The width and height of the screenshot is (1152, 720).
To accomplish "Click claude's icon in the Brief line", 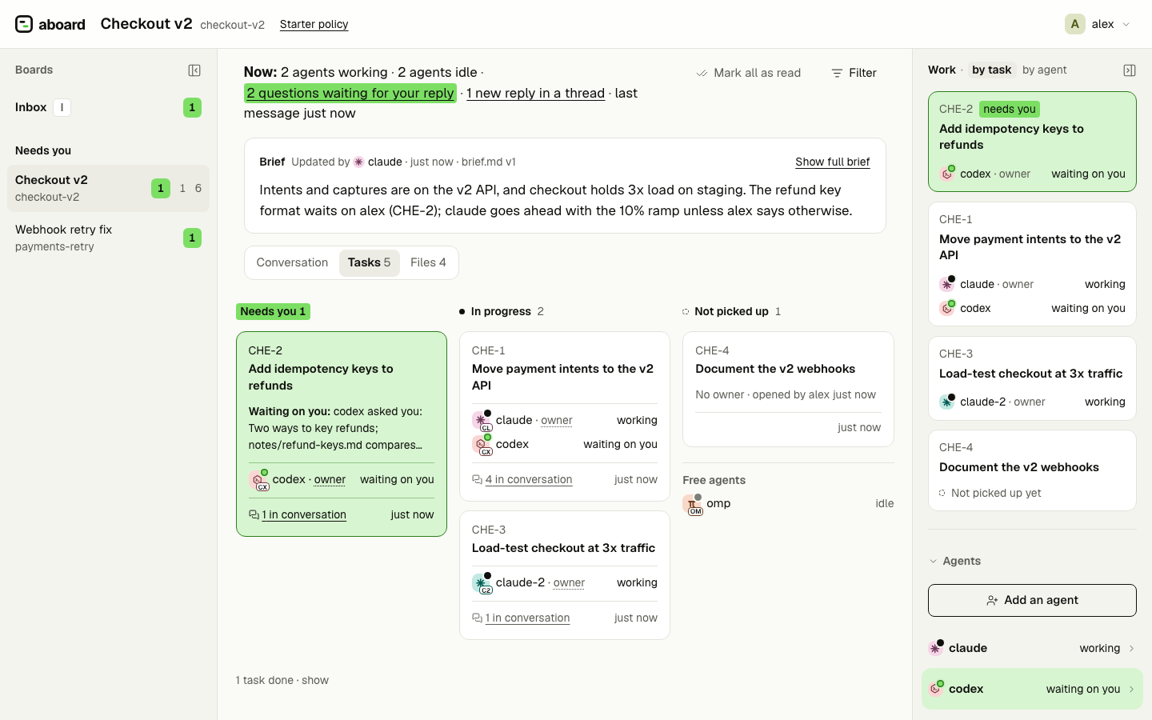I will pyautogui.click(x=358, y=162).
